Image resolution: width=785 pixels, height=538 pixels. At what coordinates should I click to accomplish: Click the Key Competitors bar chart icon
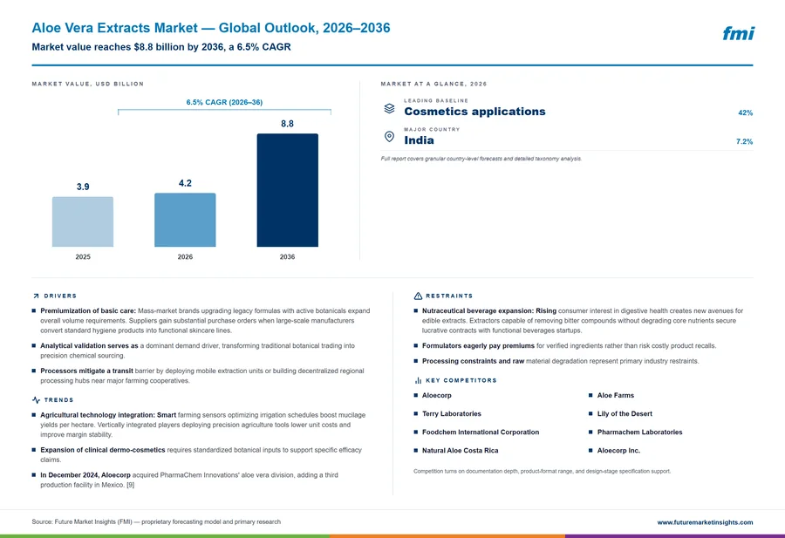tap(418, 380)
